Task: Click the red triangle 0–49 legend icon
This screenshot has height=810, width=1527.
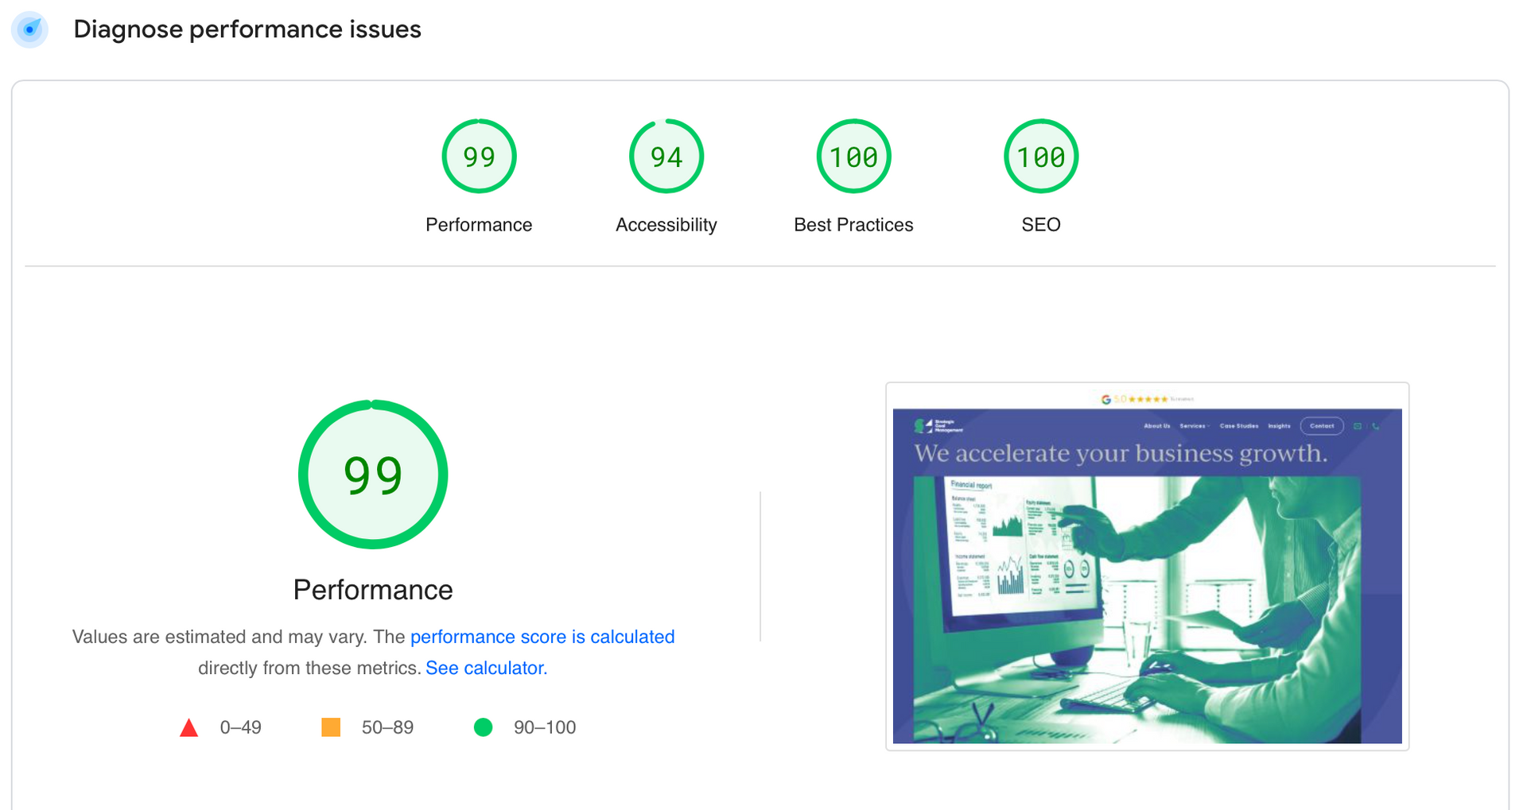Action: 188,727
